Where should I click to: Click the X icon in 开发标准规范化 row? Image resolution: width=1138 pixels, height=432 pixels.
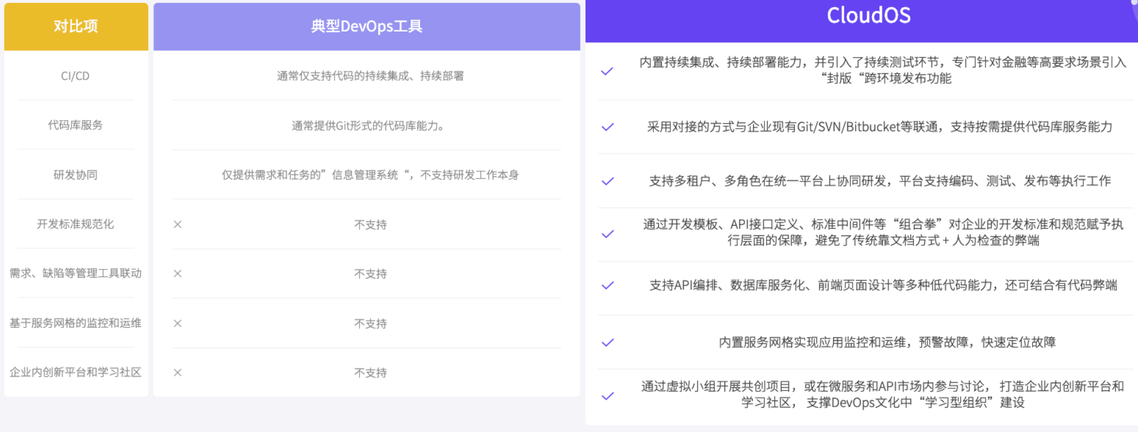click(177, 224)
